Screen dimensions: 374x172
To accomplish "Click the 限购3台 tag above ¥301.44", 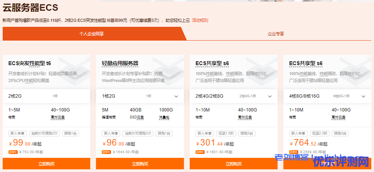I will (x=247, y=133).
